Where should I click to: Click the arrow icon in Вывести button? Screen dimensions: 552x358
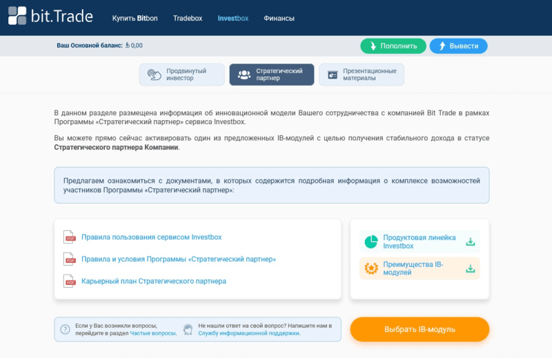click(x=442, y=46)
